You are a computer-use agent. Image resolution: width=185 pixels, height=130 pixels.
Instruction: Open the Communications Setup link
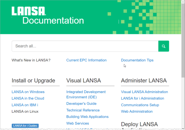(140, 105)
